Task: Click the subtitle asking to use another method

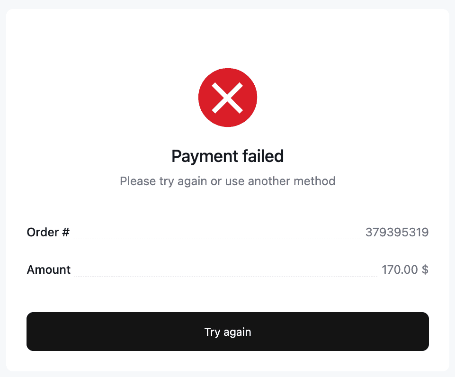Action: coord(228,181)
